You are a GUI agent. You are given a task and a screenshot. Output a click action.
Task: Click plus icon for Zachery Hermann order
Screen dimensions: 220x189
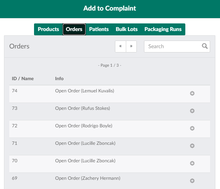pyautogui.click(x=192, y=181)
